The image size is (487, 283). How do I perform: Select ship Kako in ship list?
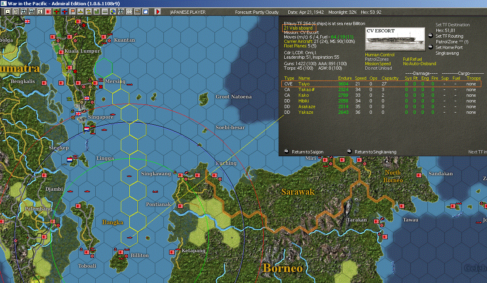click(x=381, y=95)
